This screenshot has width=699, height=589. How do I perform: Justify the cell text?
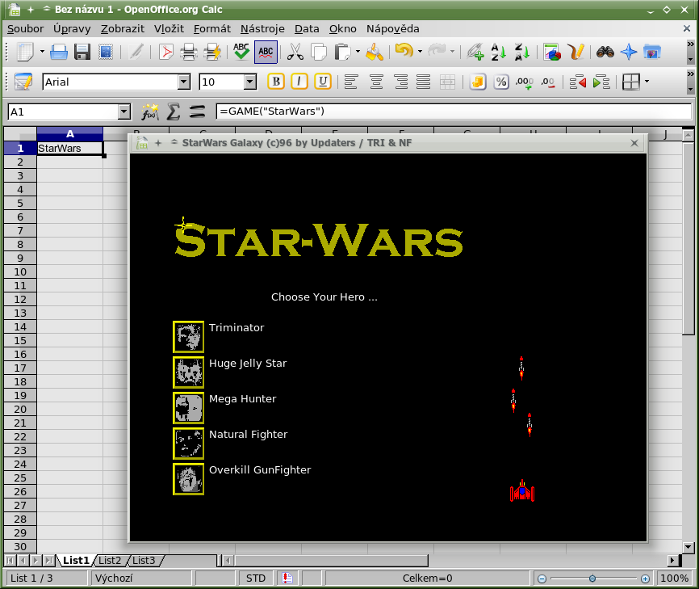click(423, 82)
